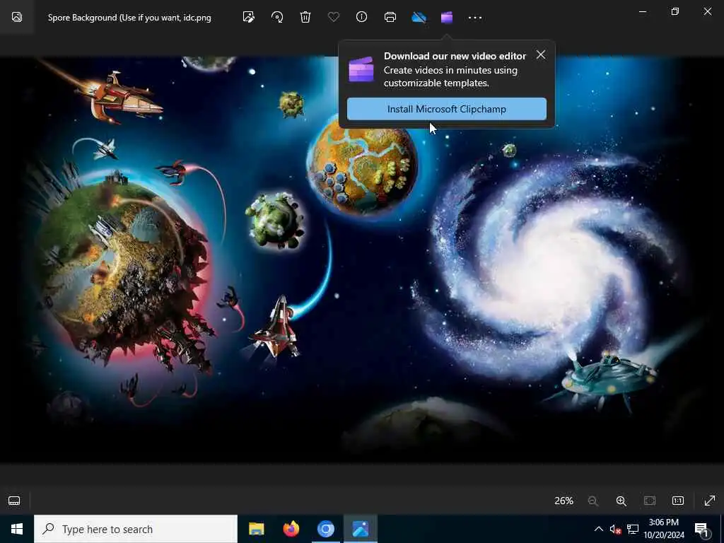724x543 pixels.
Task: Delete the image using the trash icon
Action: [x=305, y=17]
